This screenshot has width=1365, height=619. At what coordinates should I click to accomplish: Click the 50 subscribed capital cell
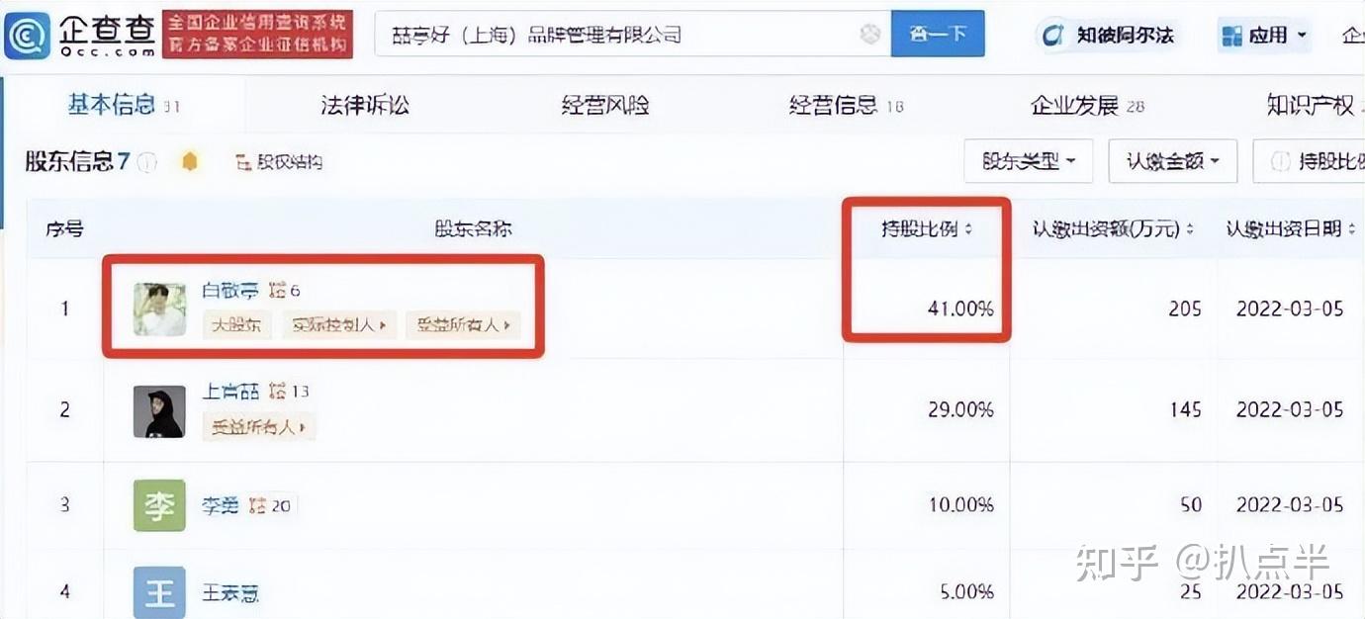coord(1191,505)
